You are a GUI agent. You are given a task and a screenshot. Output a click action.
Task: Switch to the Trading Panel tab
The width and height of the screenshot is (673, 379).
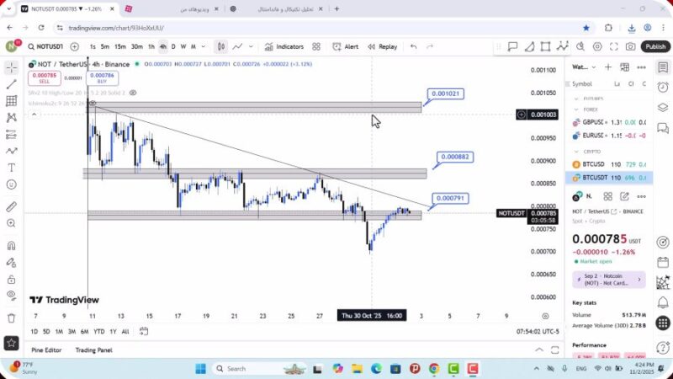(x=93, y=350)
